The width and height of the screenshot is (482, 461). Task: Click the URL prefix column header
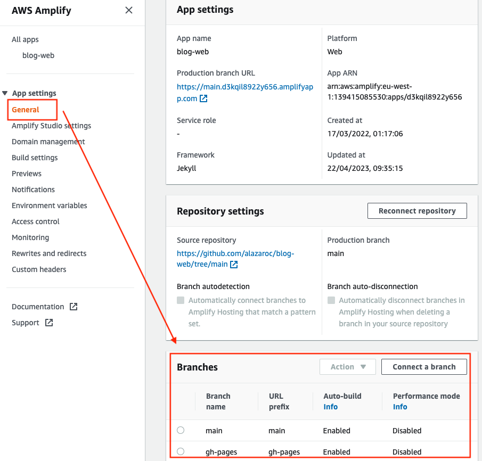pos(279,401)
